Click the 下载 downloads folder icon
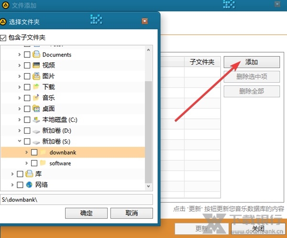 pos(36,87)
